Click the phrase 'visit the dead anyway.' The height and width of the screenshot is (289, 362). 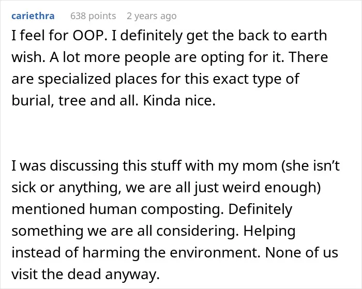tap(86, 274)
